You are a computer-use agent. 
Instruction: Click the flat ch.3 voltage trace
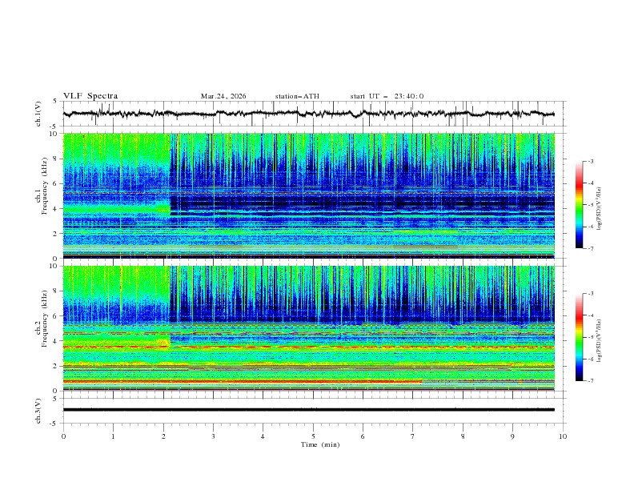point(308,410)
